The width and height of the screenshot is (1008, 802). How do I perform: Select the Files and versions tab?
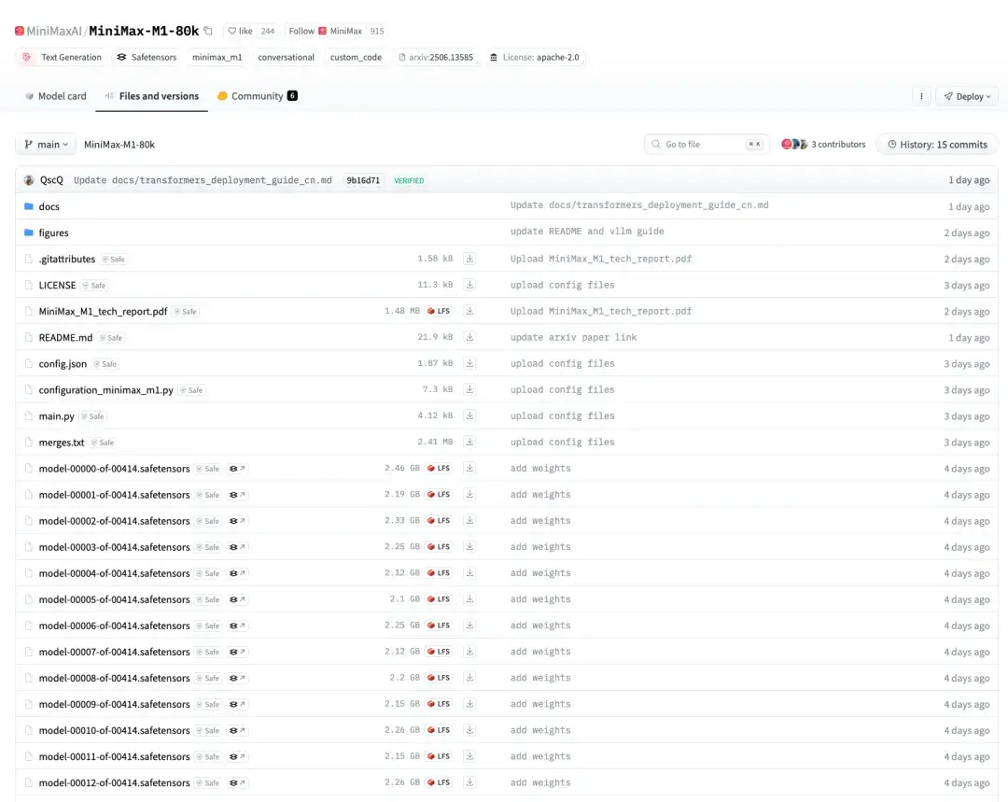[x=152, y=96]
